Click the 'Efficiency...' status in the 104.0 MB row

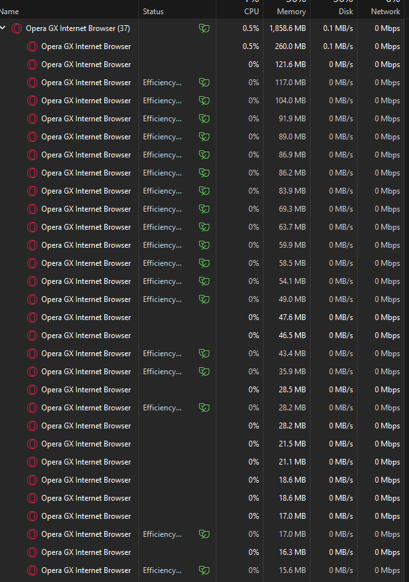[x=162, y=101]
